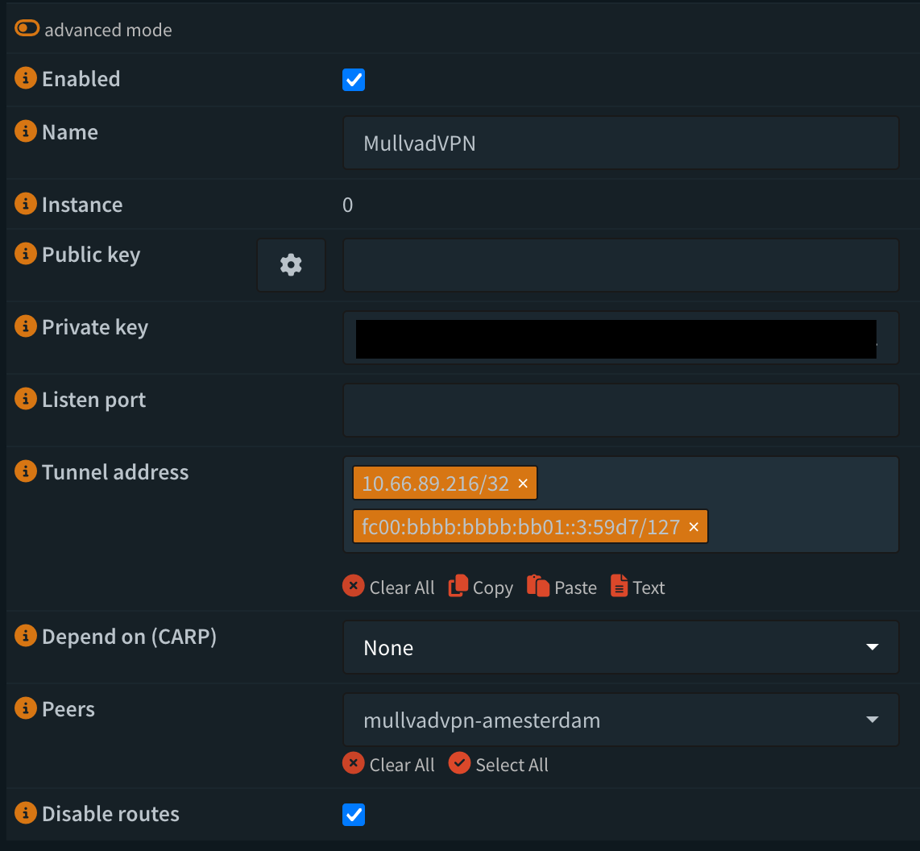Select the 10.66.89.216/32 address tag text
Image resolution: width=920 pixels, height=851 pixels.
pyautogui.click(x=435, y=484)
